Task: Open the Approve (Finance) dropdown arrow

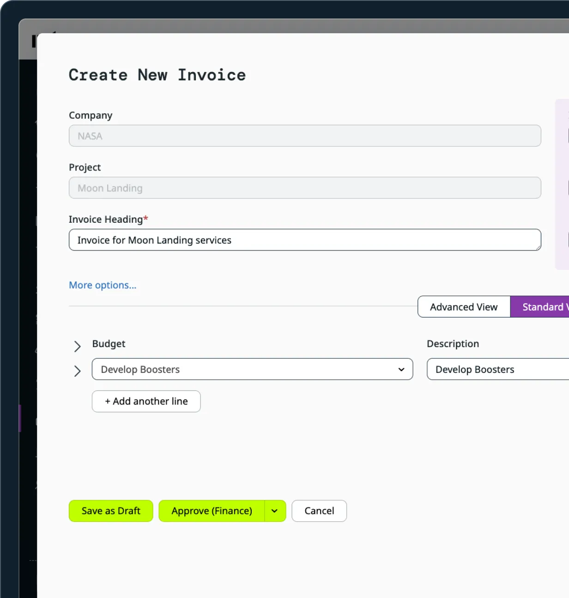Action: pyautogui.click(x=274, y=511)
